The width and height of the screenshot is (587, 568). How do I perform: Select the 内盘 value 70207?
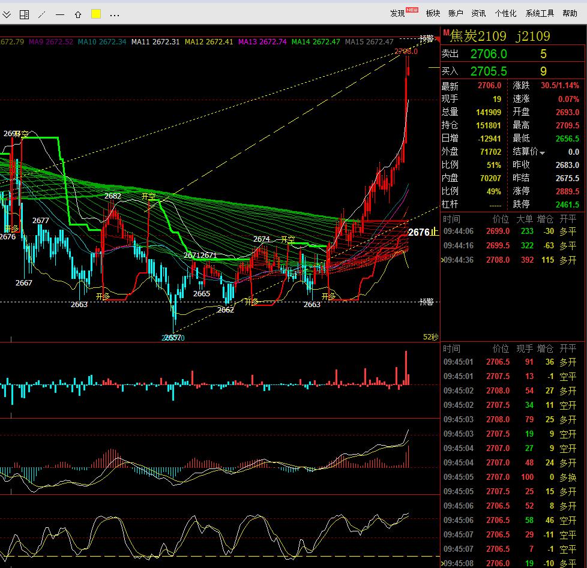point(490,178)
